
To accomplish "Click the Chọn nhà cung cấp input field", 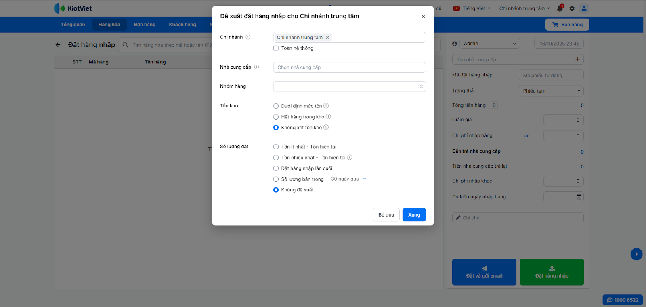I will (349, 67).
